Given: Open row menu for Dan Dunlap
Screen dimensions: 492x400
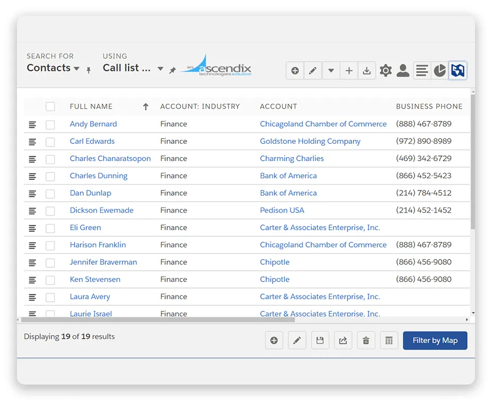Looking at the screenshot, I should coord(32,194).
